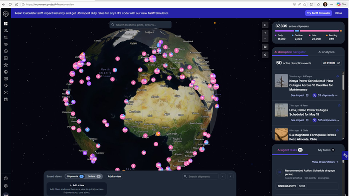The height and width of the screenshot is (196, 349).
Task: Open the monitor screen sidebar icon
Action: [6, 78]
